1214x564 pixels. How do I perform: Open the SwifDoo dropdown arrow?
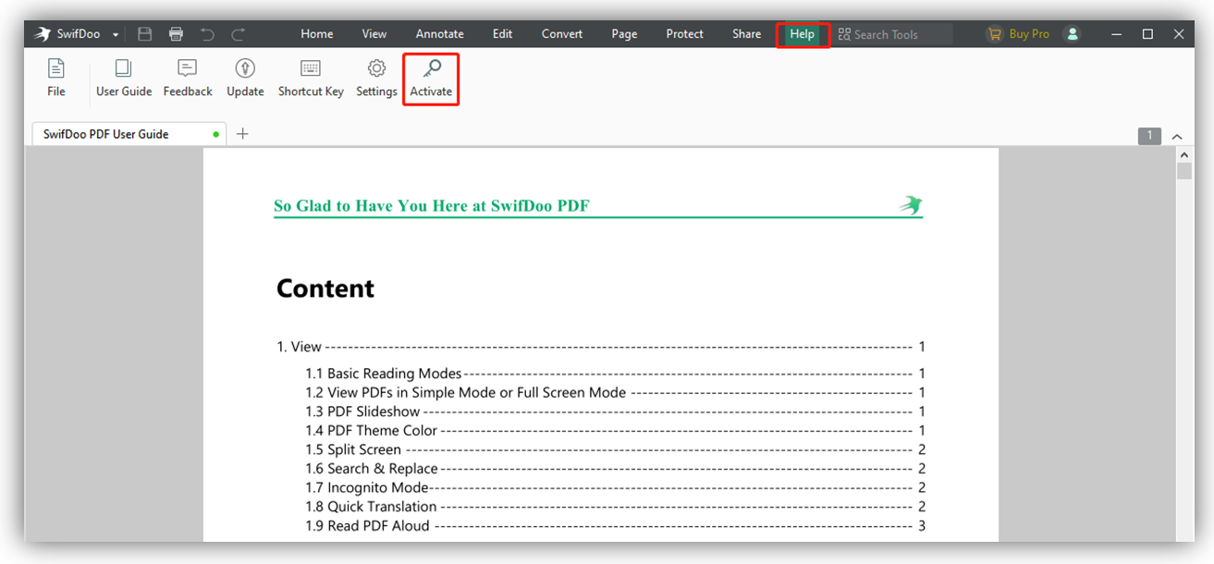(116, 35)
